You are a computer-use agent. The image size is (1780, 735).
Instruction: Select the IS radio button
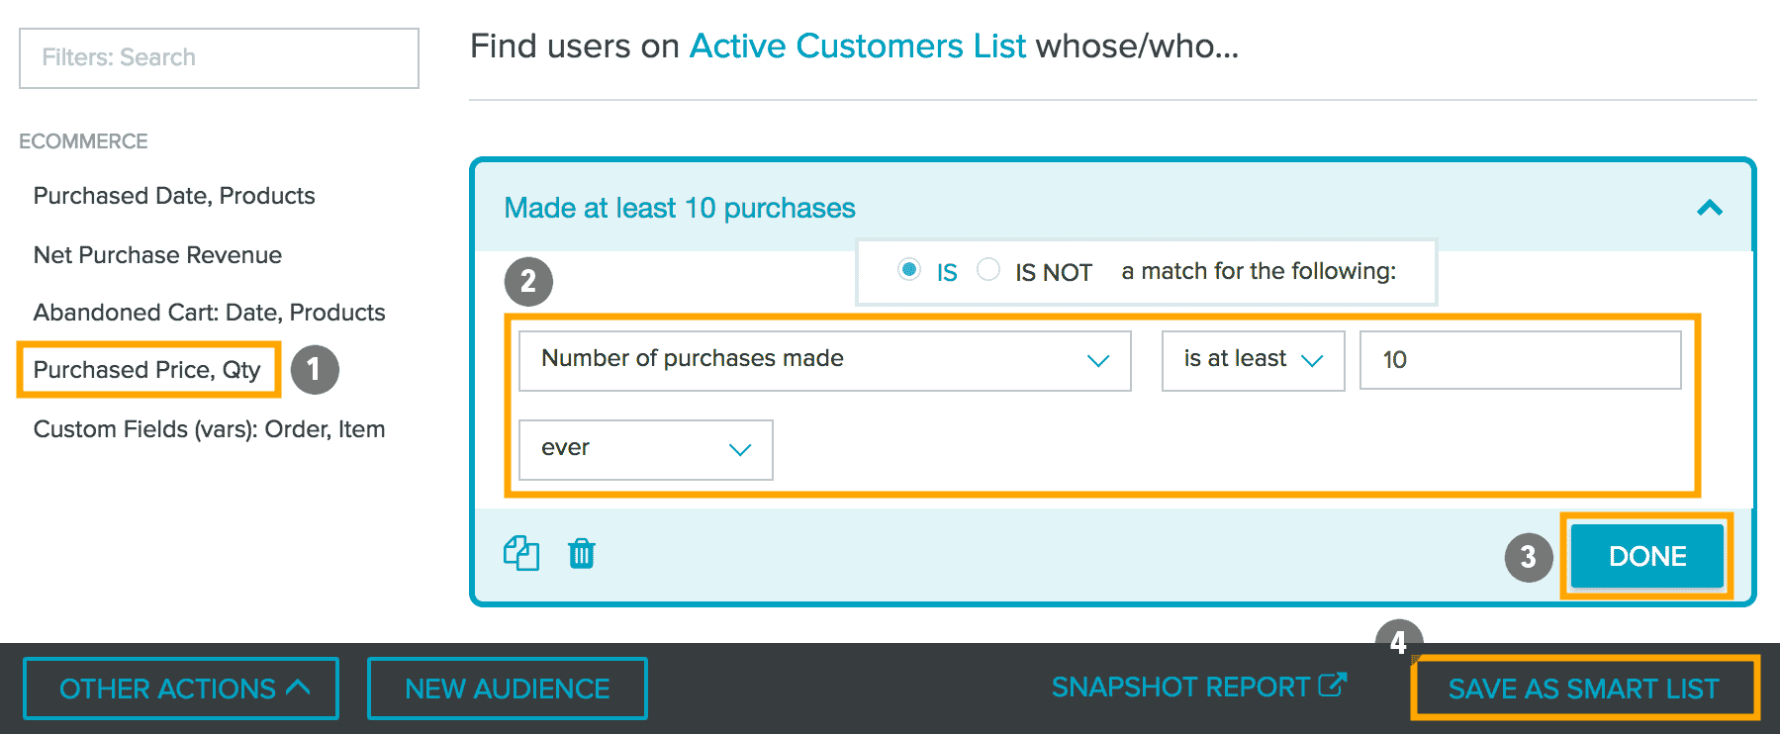pos(908,269)
